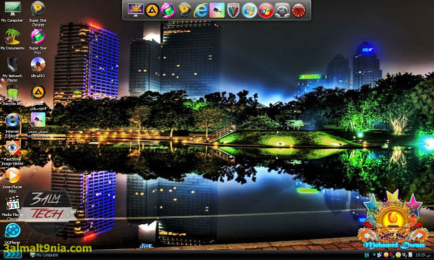
Task: Open the My Computer desktop icon
Action: 12,12
